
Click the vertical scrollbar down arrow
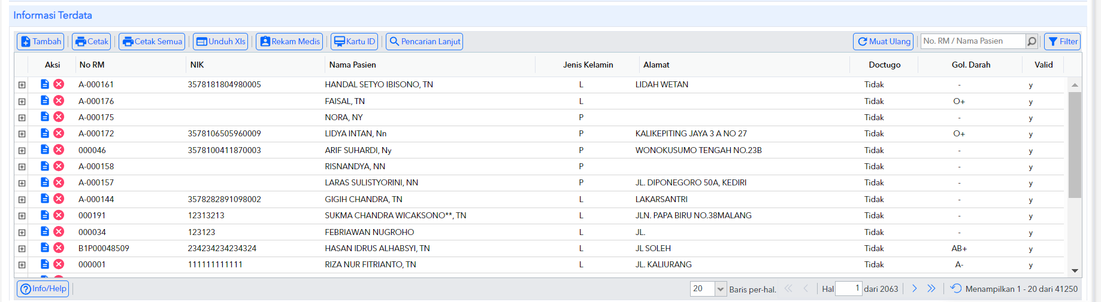coord(1075,271)
